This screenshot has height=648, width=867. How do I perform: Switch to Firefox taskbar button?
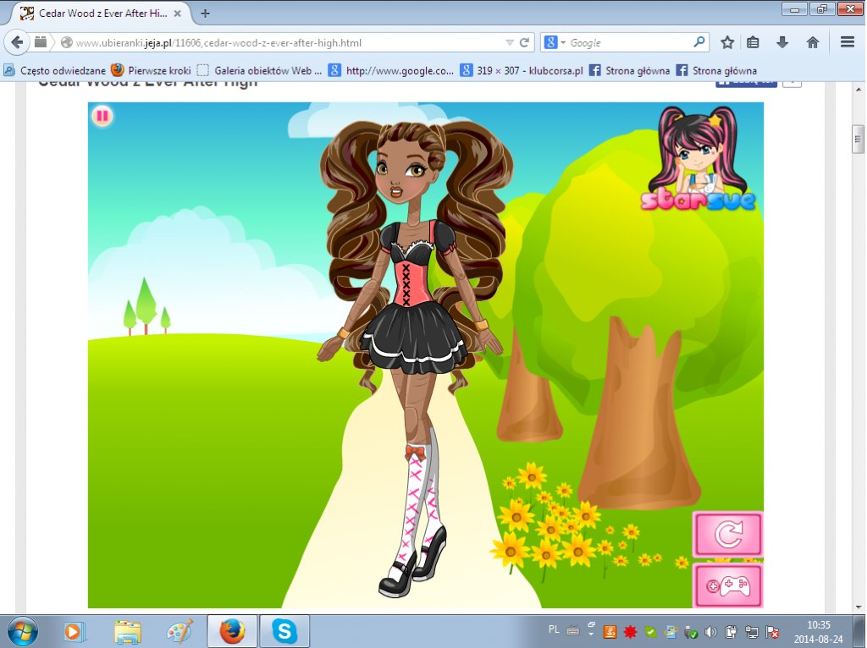tap(232, 631)
